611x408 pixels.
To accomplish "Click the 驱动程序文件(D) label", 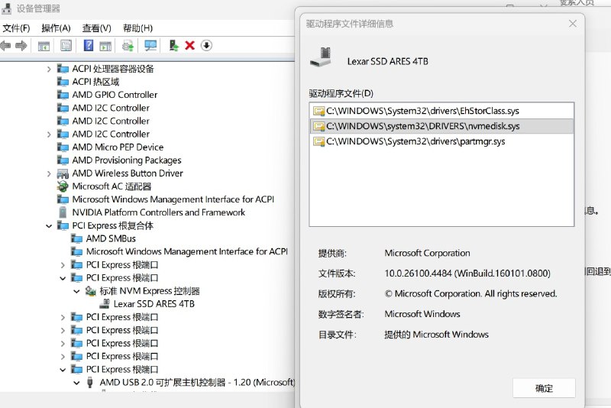I will (x=341, y=93).
